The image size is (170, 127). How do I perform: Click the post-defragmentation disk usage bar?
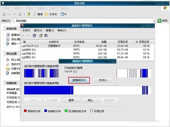(87, 90)
